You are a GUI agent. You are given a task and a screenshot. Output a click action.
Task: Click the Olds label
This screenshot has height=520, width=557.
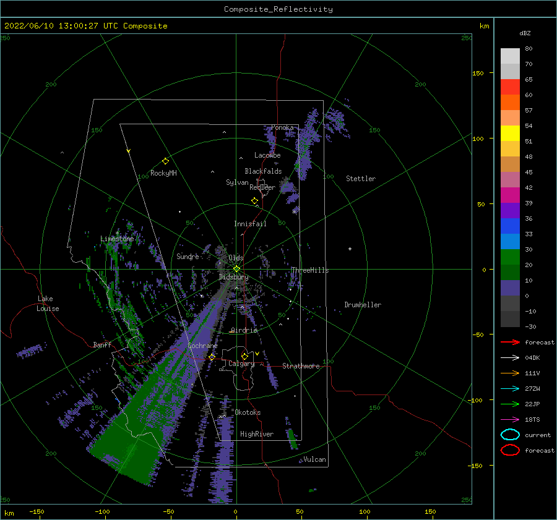click(x=236, y=258)
